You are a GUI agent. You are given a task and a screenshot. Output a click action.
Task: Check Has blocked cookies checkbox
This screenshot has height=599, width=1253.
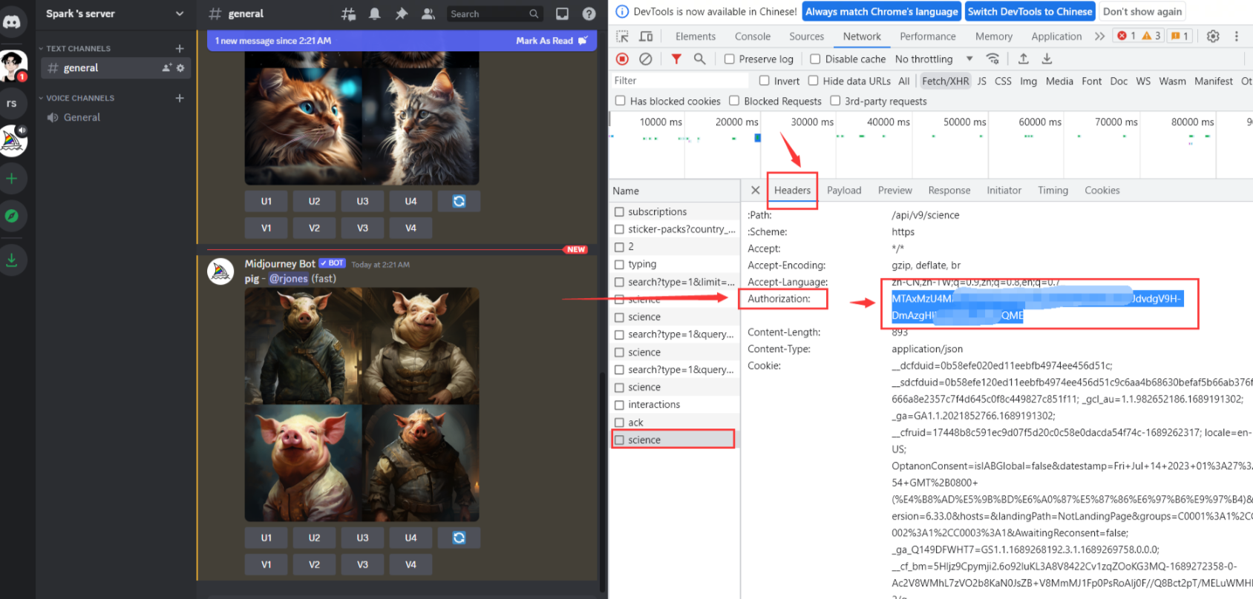click(620, 100)
